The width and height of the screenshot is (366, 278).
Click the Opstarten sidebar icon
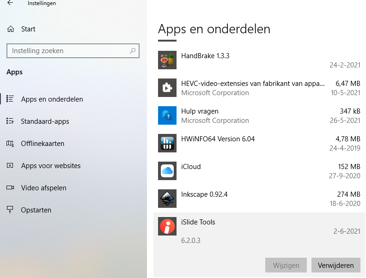pyautogui.click(x=10, y=210)
